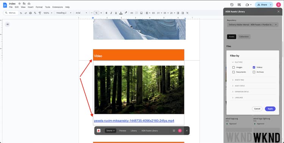Open the Format menu
284x143 pixels.
tap(39, 7)
